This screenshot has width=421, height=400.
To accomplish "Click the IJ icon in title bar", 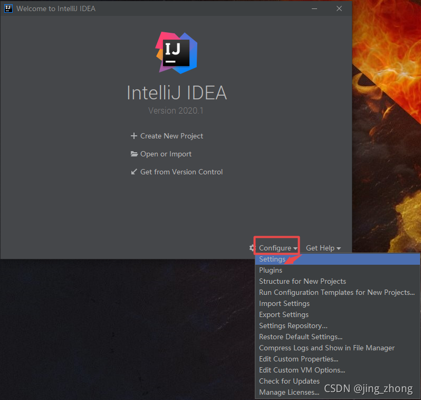I will coord(8,8).
